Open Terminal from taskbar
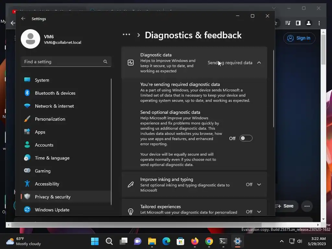 [223, 241]
